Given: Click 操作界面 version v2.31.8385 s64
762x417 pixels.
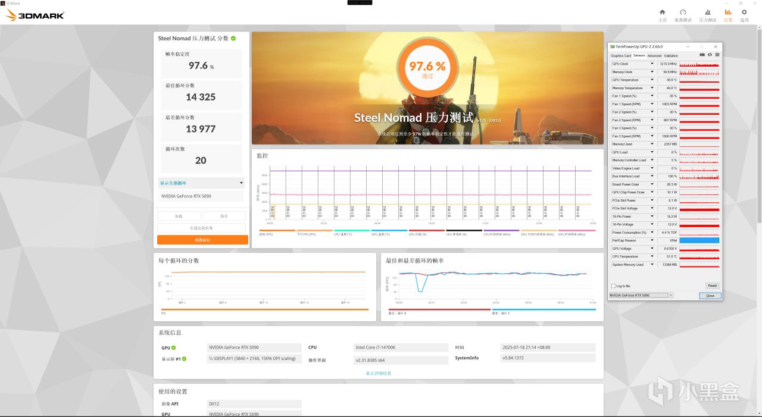Looking at the screenshot, I should click(x=401, y=360).
